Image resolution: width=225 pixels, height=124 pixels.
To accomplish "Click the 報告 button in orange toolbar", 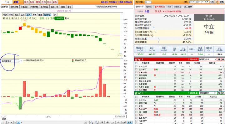I will pos(32,2).
